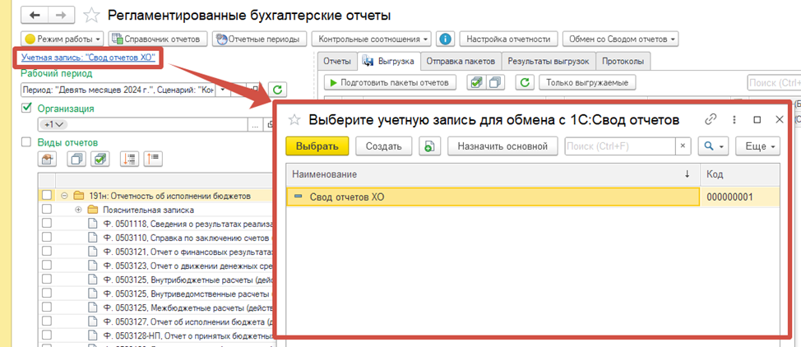The height and width of the screenshot is (347, 801).
Task: Click document icon of Ф. 0503127 row
Action: (92, 322)
